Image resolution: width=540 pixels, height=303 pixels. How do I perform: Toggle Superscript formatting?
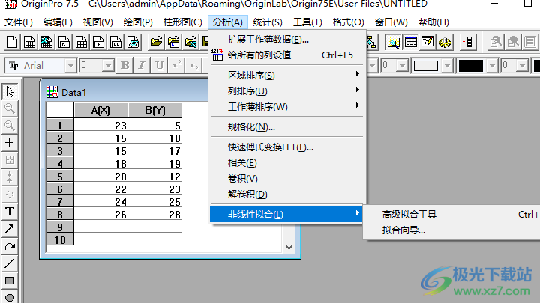tap(176, 65)
